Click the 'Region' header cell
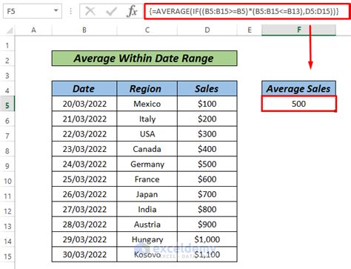Screen dimensions: 351x269 (x=147, y=89)
